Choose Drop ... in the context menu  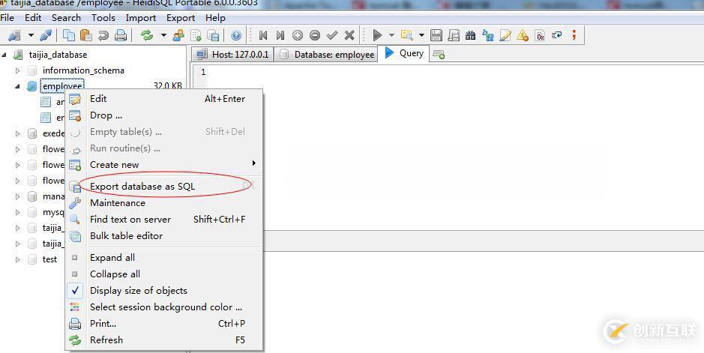click(164, 115)
